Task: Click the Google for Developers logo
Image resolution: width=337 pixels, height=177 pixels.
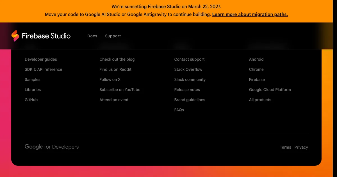Action: pos(52,147)
